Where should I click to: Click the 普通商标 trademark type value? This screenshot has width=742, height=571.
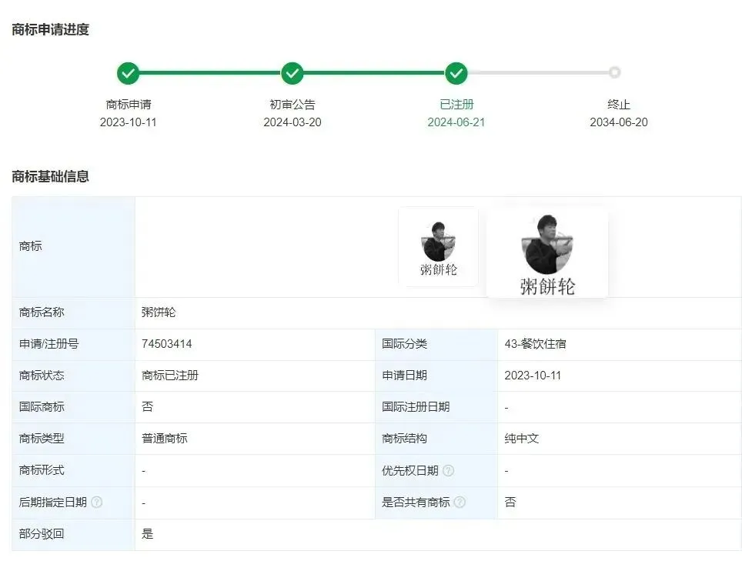tap(165, 439)
